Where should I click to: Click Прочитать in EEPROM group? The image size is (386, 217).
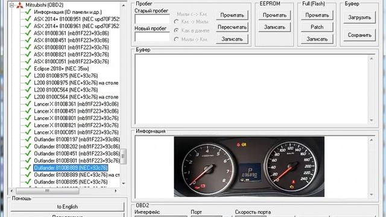coord(274,15)
